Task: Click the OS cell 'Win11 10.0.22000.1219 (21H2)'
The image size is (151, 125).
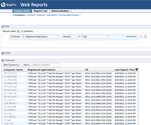Action: coord(98,123)
